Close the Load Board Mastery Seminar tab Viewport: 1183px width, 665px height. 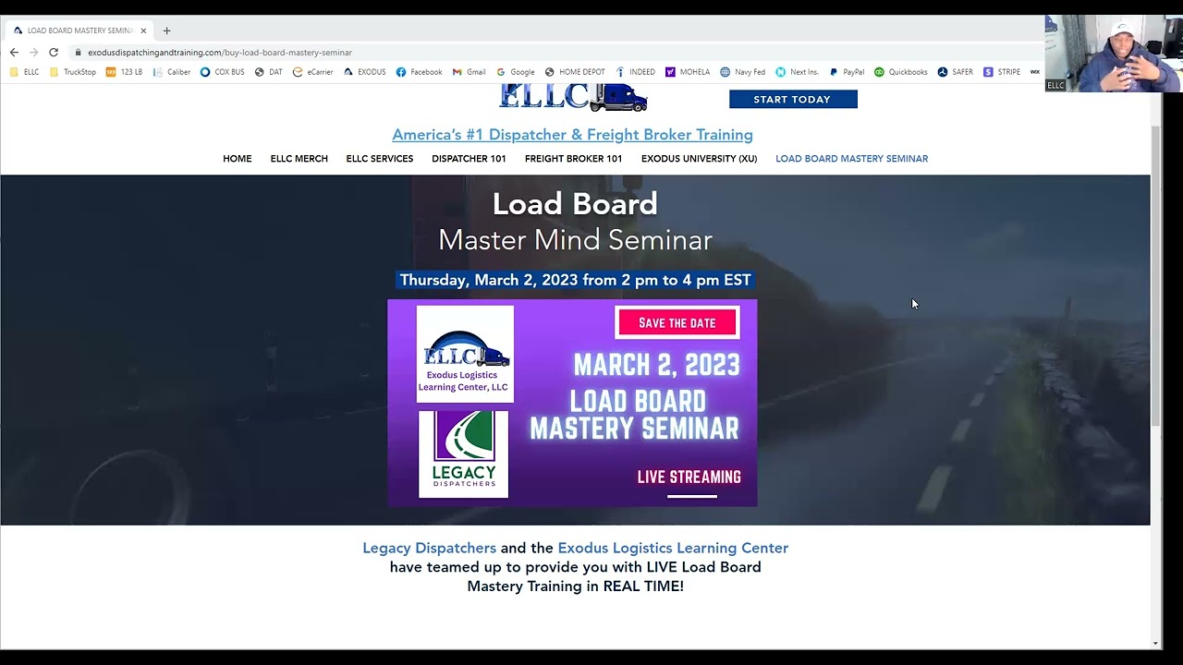tap(143, 30)
